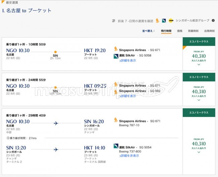218x177 pixels.
Task: Open 前後 7 -日間の運賃を確認 link
Action: 135,21
